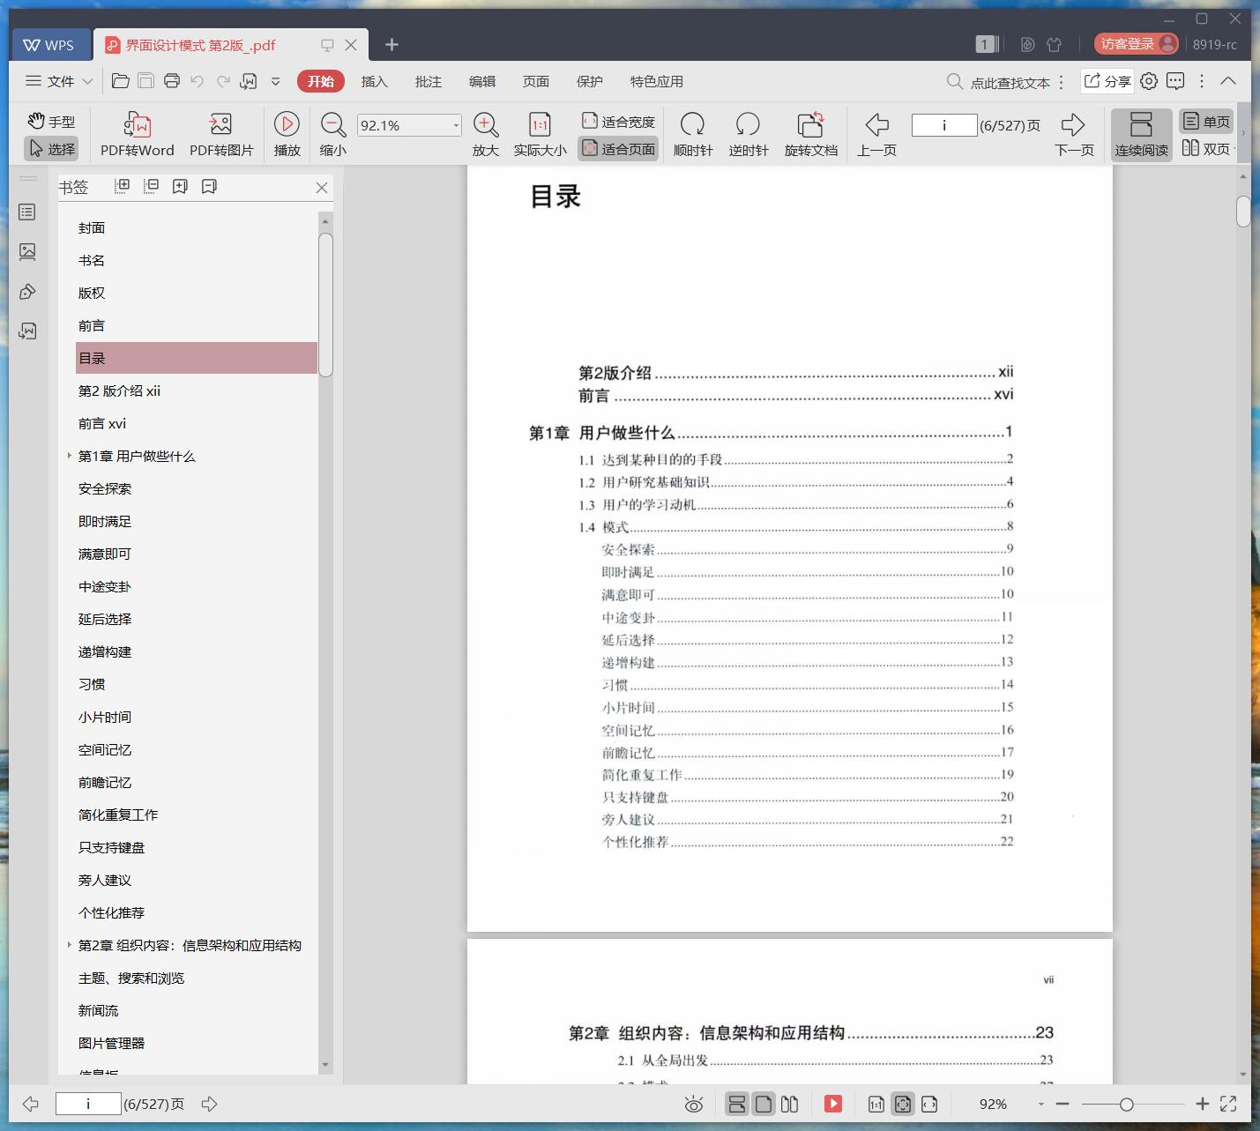Convert PDF to image

tap(221, 135)
